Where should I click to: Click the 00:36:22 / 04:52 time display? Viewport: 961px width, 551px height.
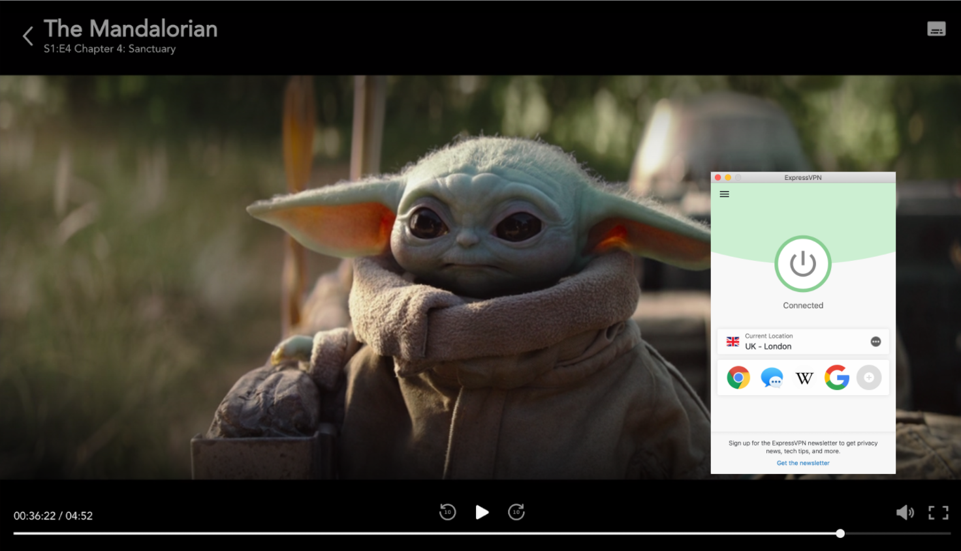[53, 516]
